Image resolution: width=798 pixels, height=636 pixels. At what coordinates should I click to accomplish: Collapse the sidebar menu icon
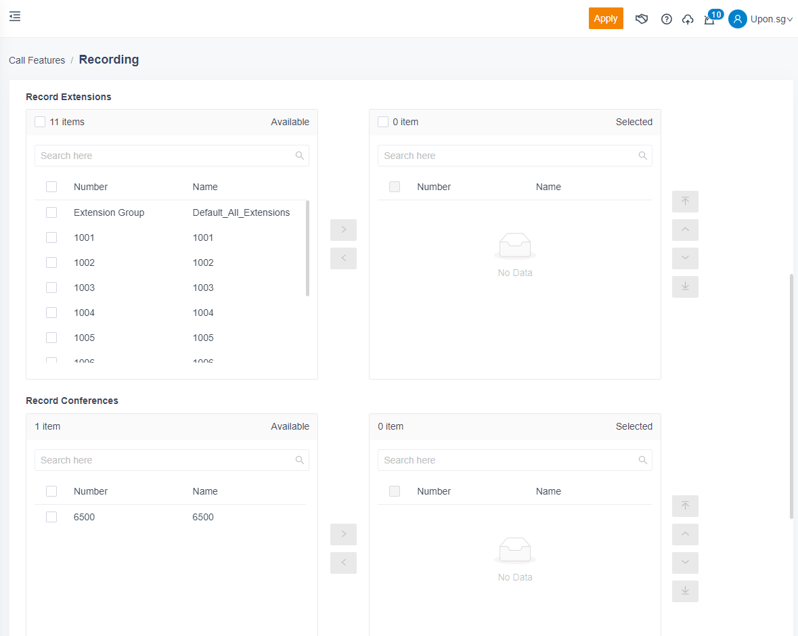(15, 16)
